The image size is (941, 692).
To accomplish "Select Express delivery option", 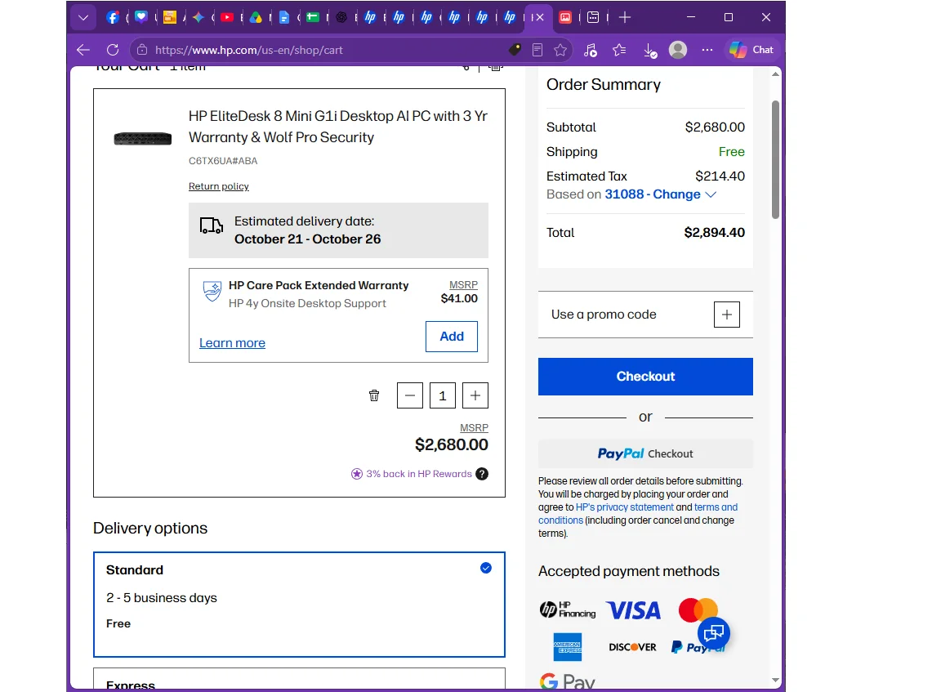I will tap(300, 680).
